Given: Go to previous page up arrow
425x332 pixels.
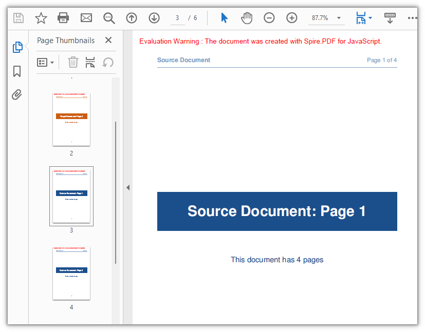Looking at the screenshot, I should (132, 18).
